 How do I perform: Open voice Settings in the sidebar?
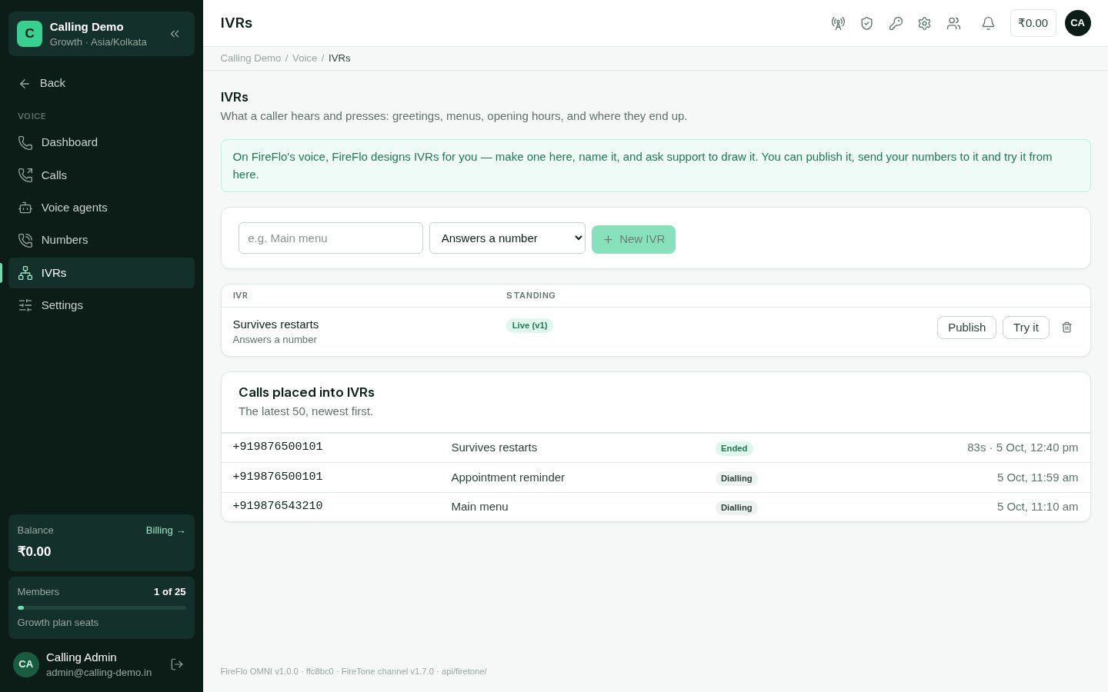pyautogui.click(x=101, y=305)
